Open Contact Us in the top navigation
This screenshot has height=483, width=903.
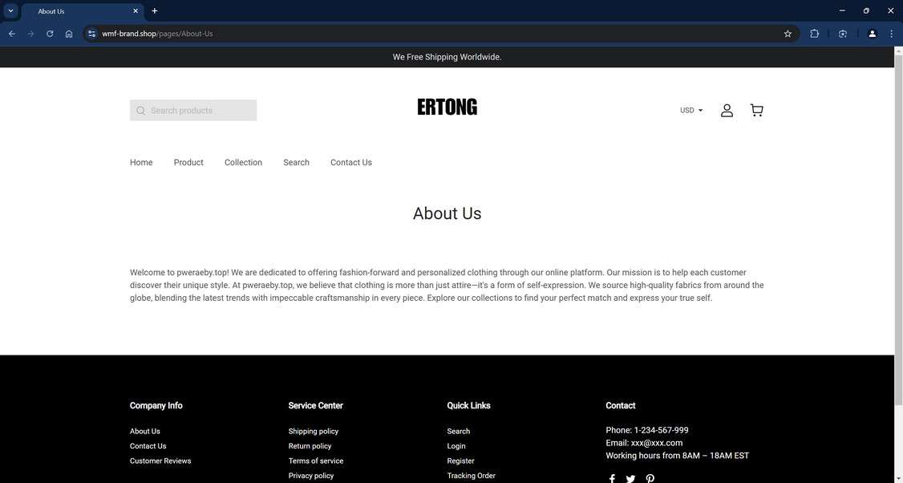click(350, 163)
